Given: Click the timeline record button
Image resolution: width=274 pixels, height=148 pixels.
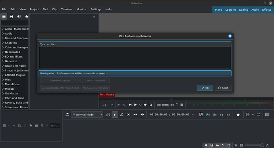Looking at the screenshot, I should coord(248,115).
